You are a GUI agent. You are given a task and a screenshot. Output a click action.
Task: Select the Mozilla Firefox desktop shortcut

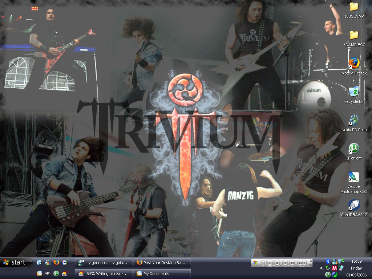[354, 67]
